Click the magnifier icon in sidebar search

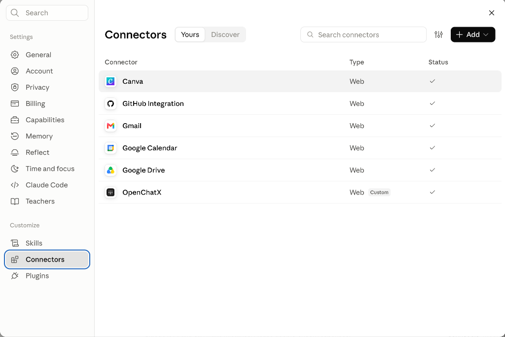15,13
